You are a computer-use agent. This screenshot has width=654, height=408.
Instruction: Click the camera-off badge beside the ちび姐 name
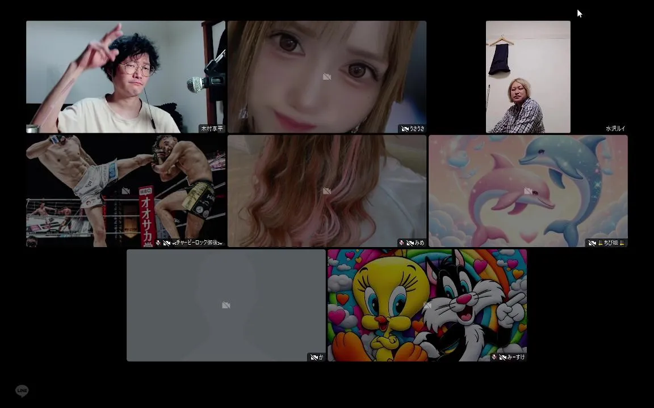[x=592, y=243]
